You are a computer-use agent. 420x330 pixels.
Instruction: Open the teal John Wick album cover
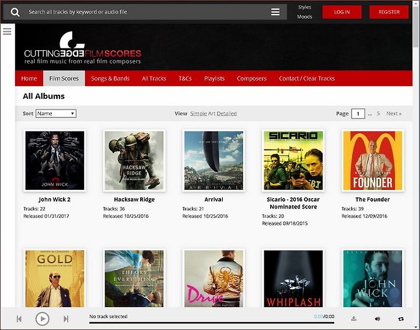point(373,278)
